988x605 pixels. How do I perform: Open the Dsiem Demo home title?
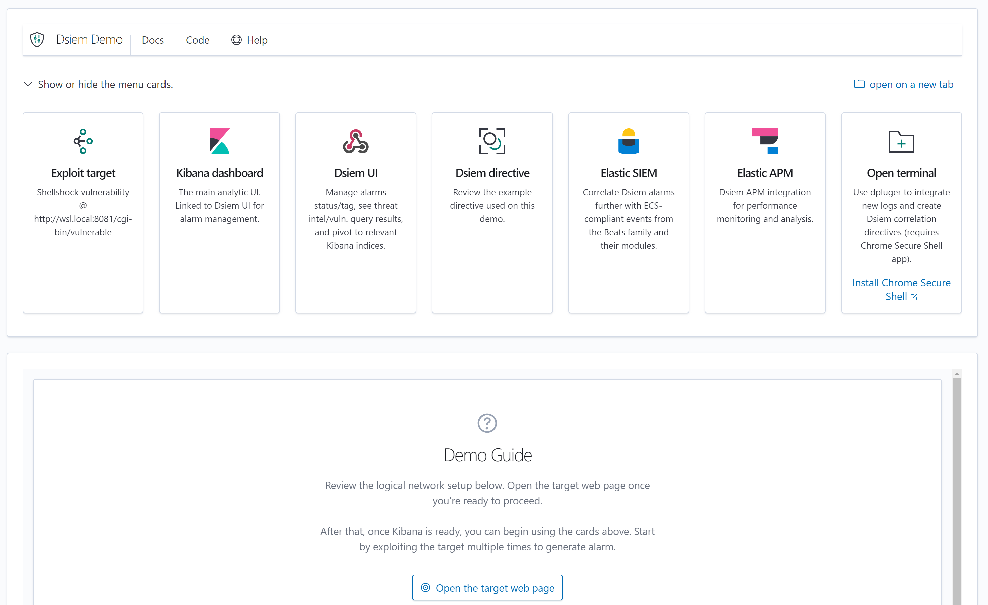pos(89,40)
